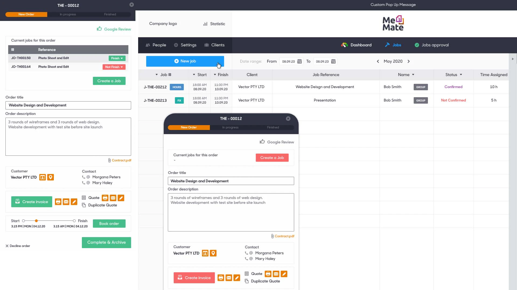Print the Quote using the printer icon

105,198
